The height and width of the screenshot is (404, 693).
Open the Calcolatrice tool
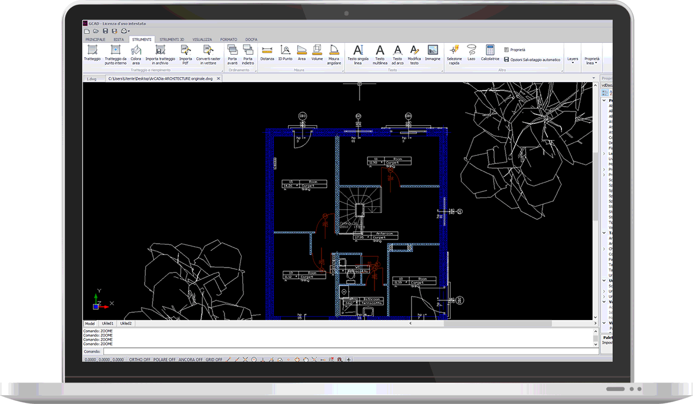coord(490,54)
